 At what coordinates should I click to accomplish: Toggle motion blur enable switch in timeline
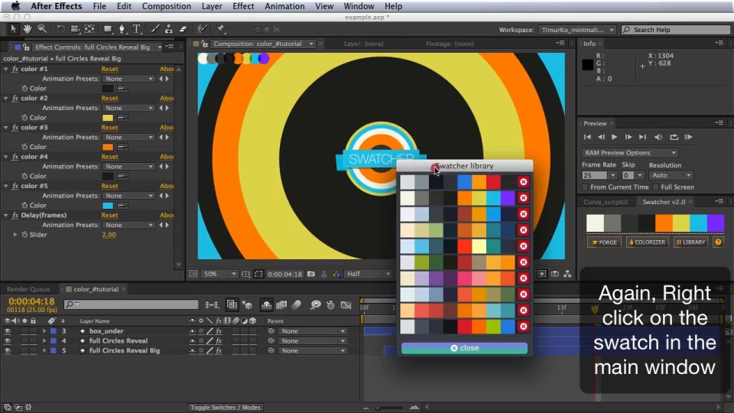[x=297, y=305]
